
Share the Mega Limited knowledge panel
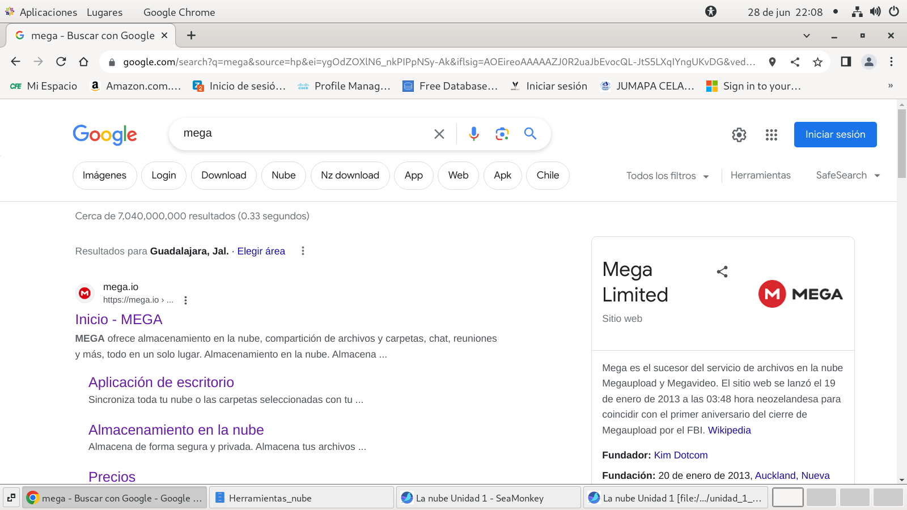pos(722,272)
